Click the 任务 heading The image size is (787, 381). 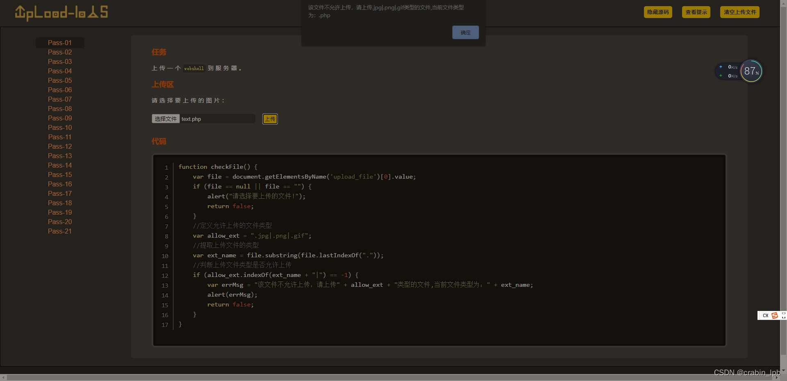[x=159, y=52]
